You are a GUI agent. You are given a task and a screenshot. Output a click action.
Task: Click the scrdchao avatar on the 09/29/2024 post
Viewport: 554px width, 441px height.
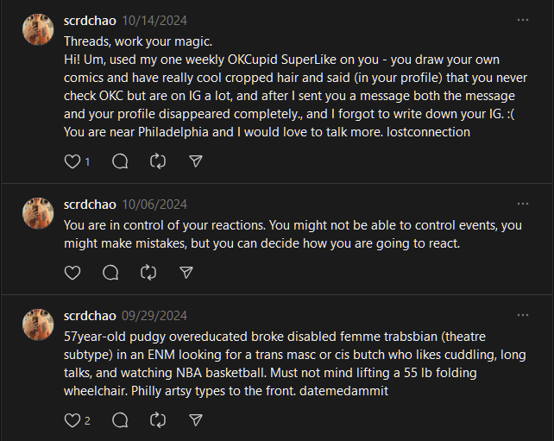[x=38, y=324]
